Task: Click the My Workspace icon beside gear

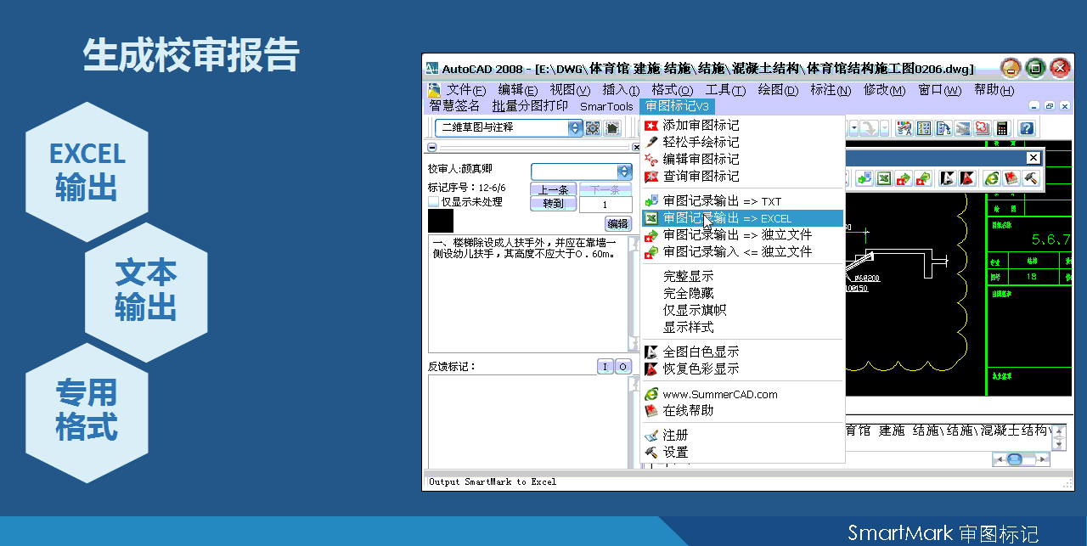Action: click(x=612, y=127)
